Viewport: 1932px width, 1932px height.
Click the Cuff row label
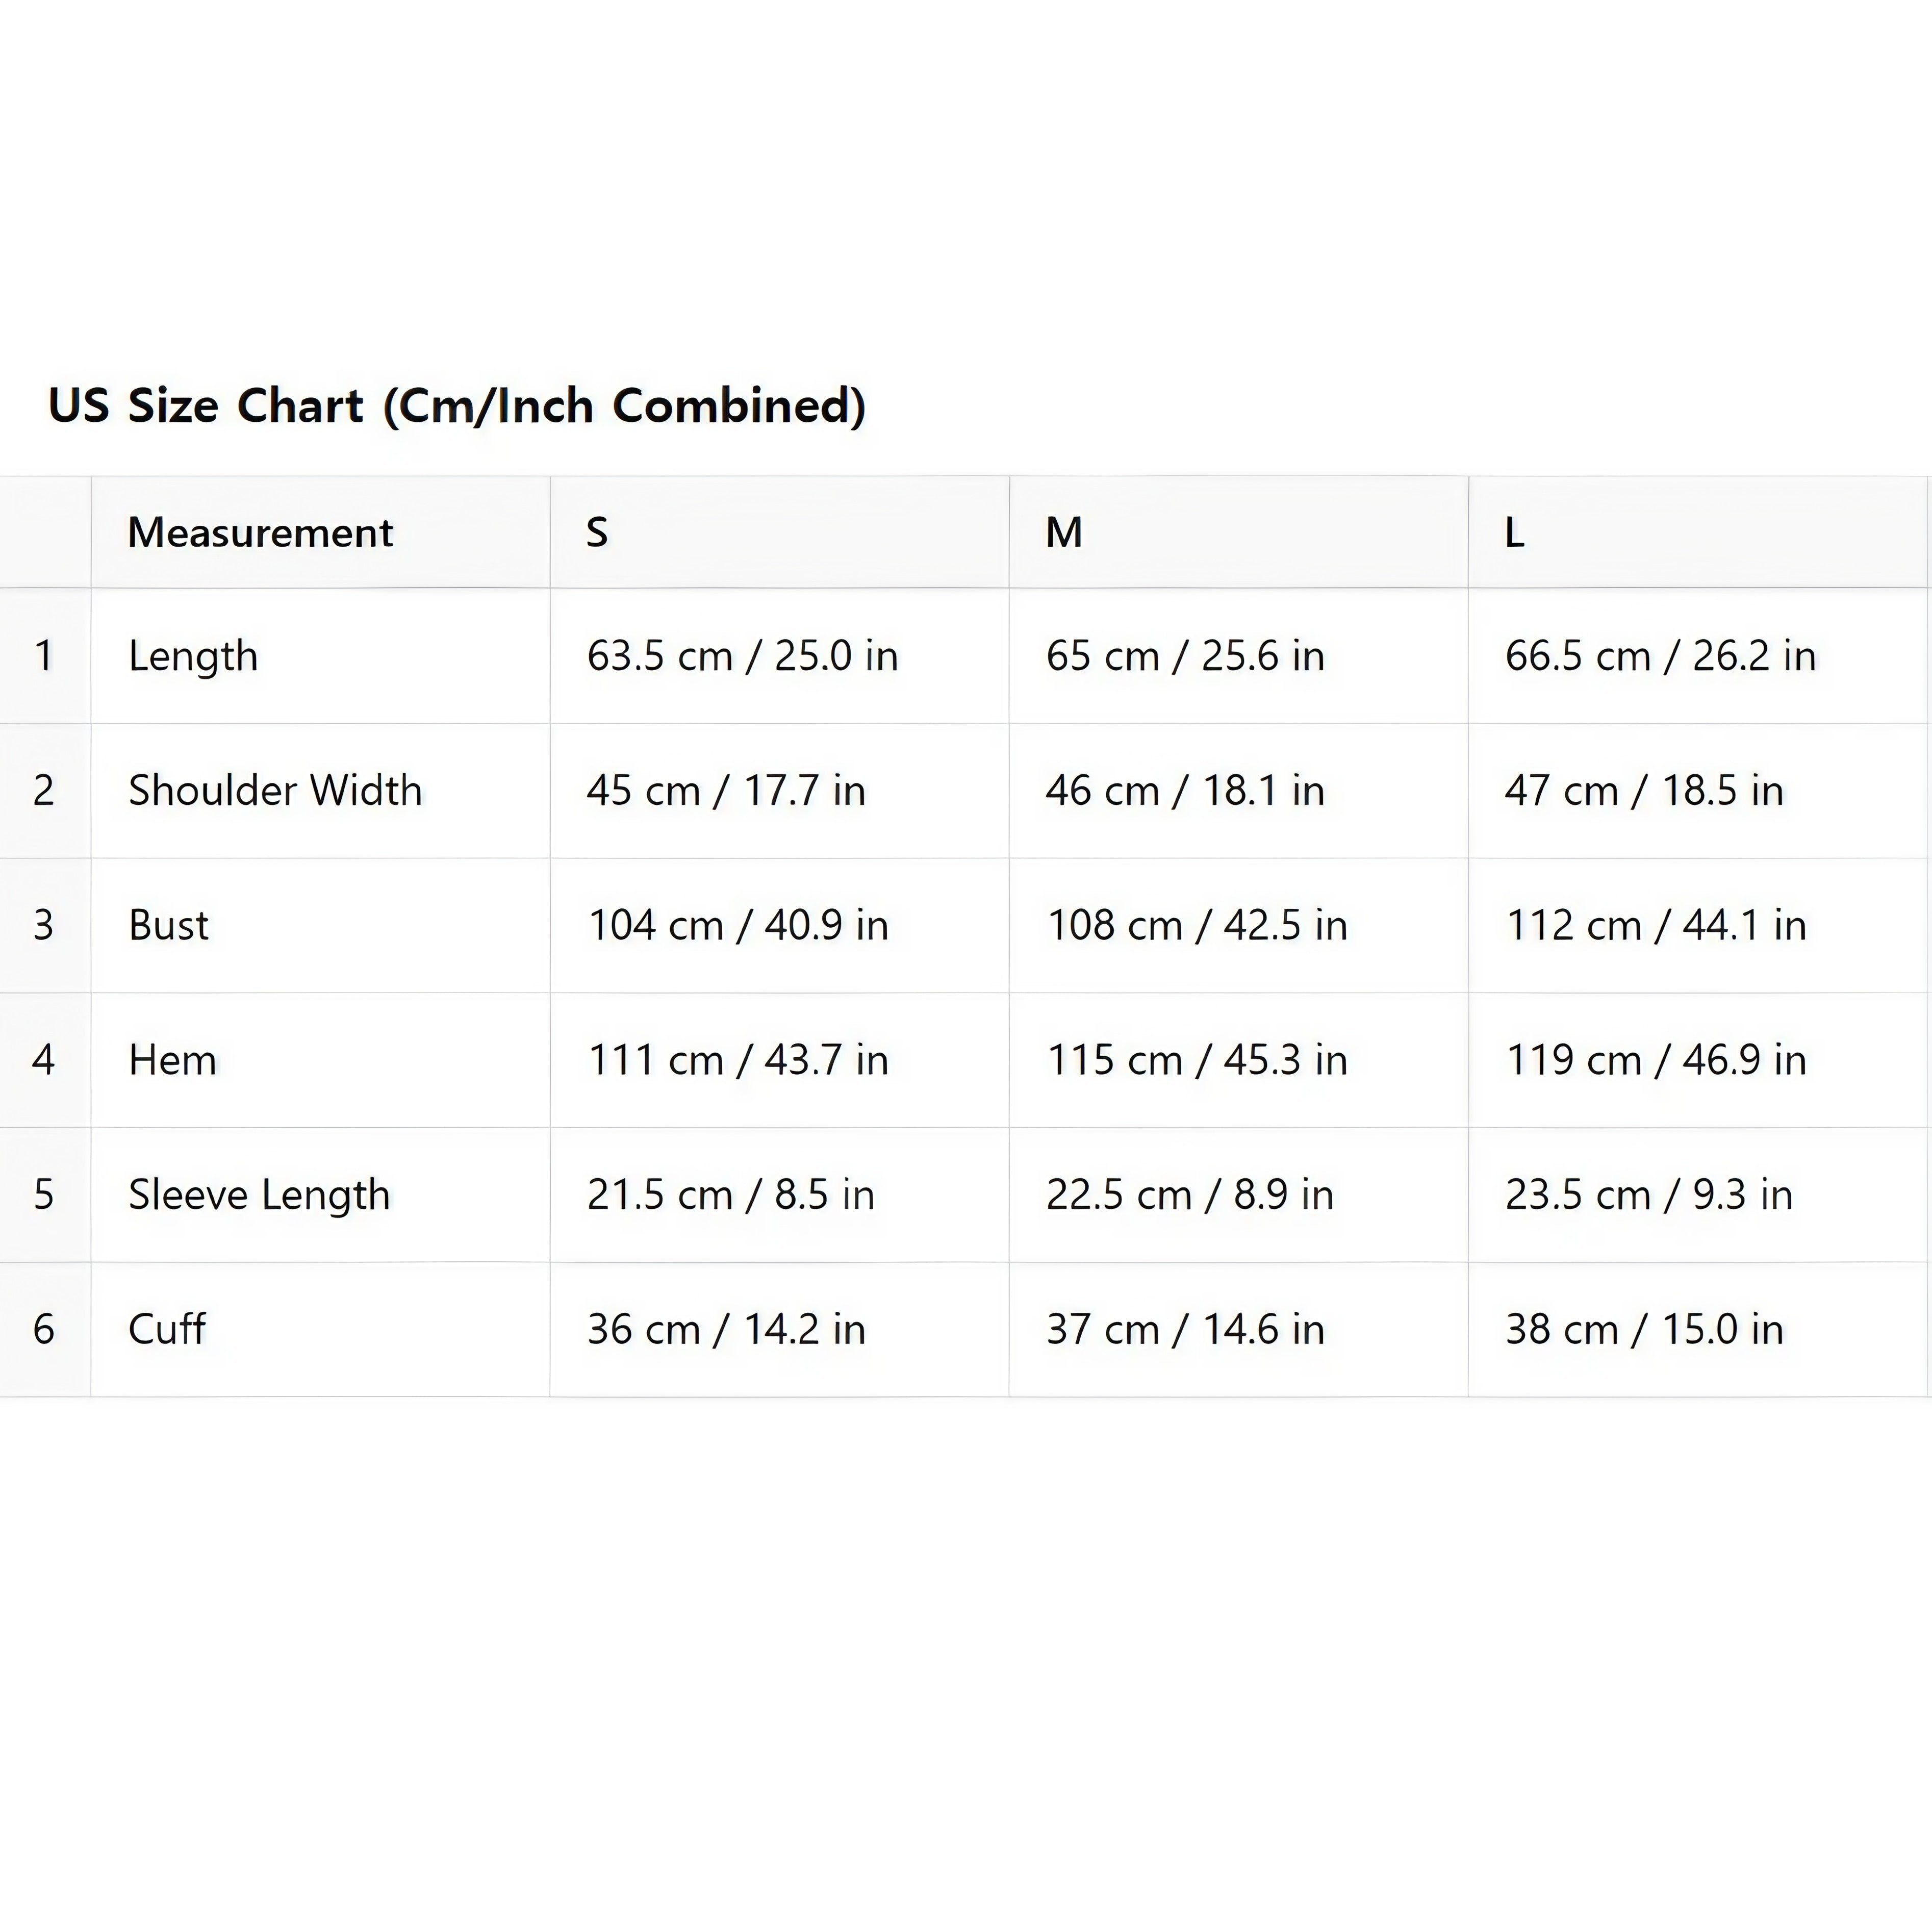tap(167, 1329)
